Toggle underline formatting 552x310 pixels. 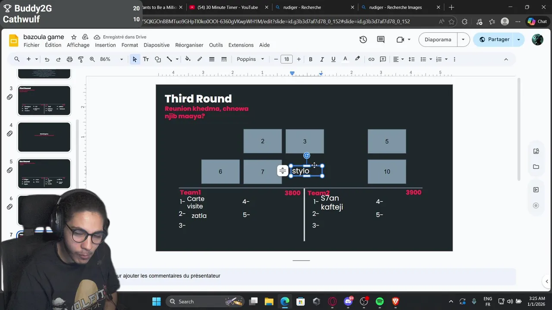tap(333, 59)
